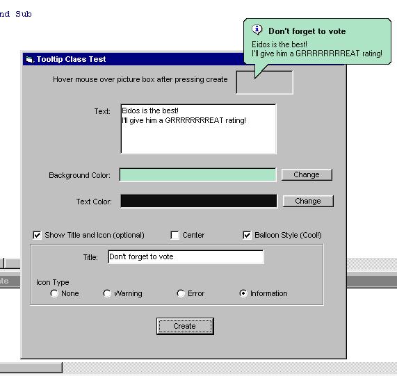This screenshot has height=376, width=397.
Task: Select the Information icon type radio
Action: 243,293
